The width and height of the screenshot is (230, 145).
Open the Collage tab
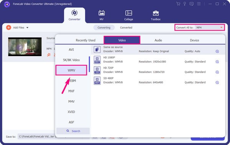click(x=128, y=15)
